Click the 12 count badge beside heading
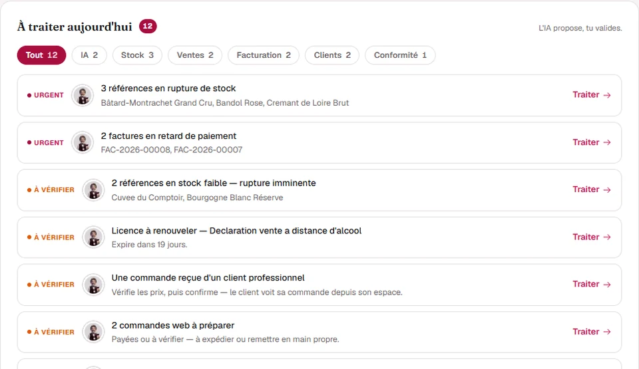This screenshot has height=369, width=639. (148, 26)
